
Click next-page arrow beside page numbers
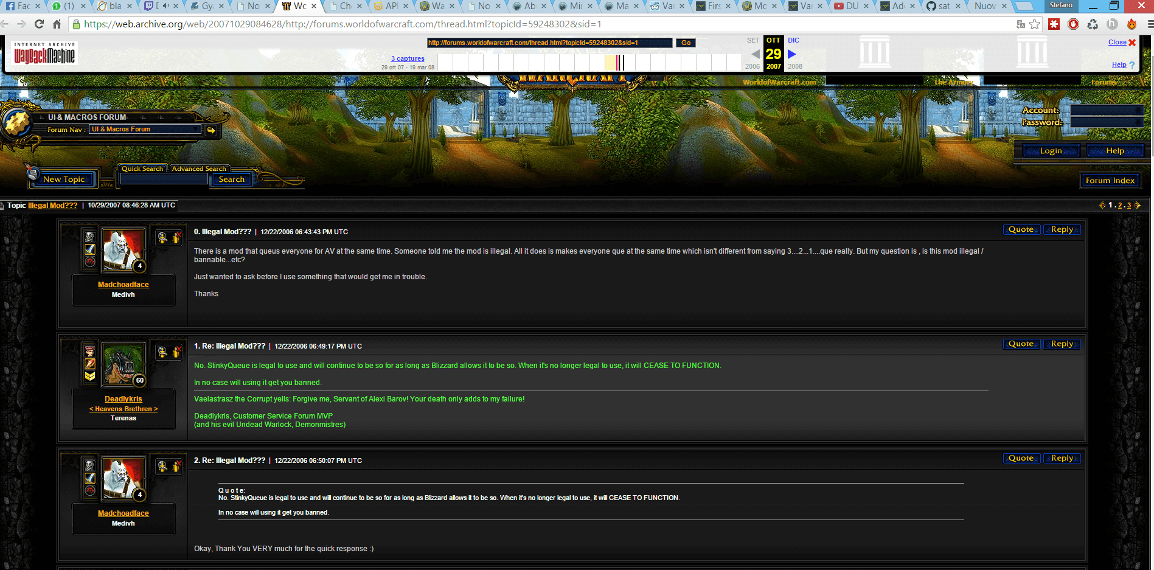point(1138,206)
